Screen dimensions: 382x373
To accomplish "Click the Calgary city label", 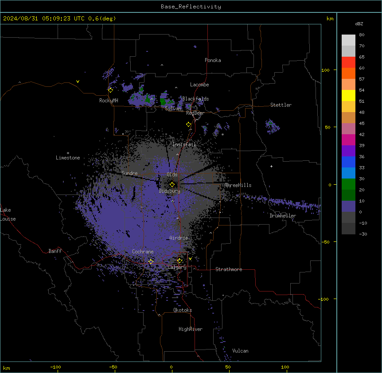I will tap(177, 267).
